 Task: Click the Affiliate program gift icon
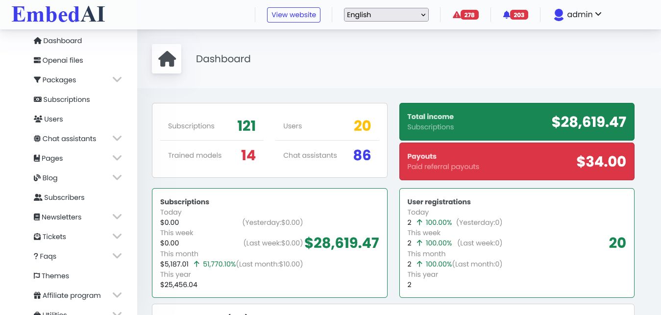tap(37, 295)
